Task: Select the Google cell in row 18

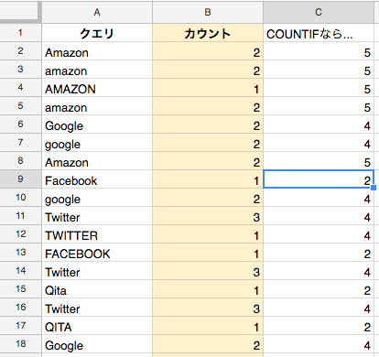Action: [x=97, y=344]
